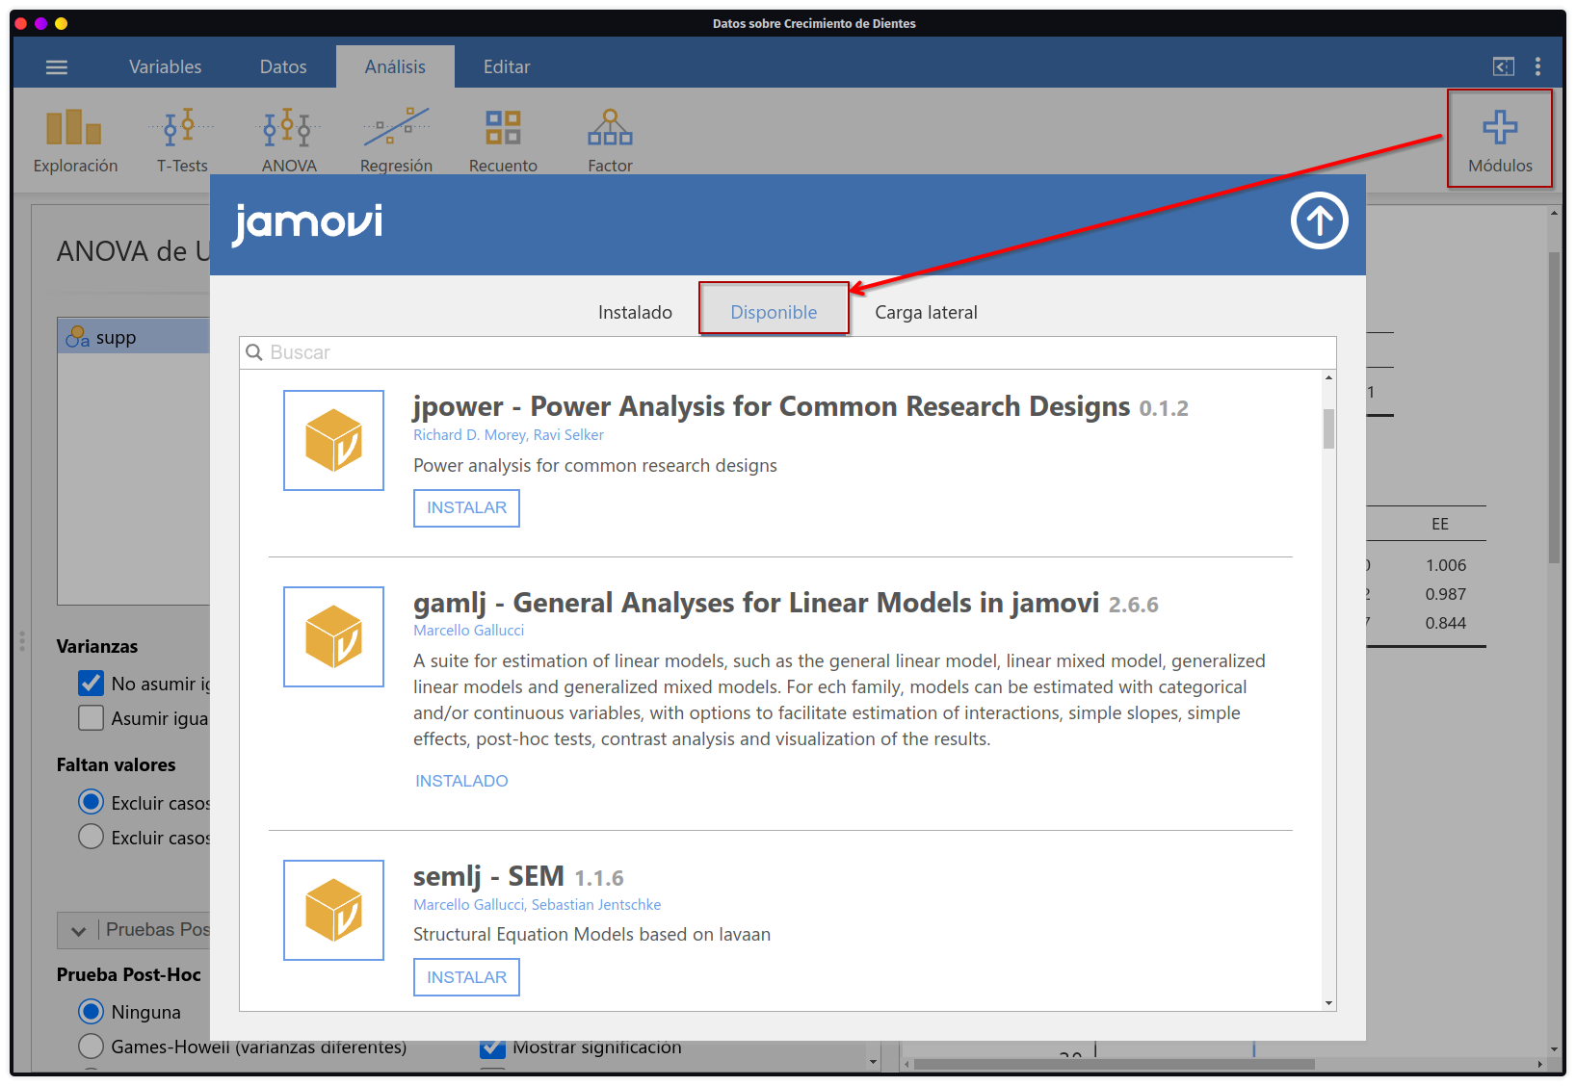This screenshot has width=1576, height=1086.
Task: Click the red close window button
Action: pos(20,23)
